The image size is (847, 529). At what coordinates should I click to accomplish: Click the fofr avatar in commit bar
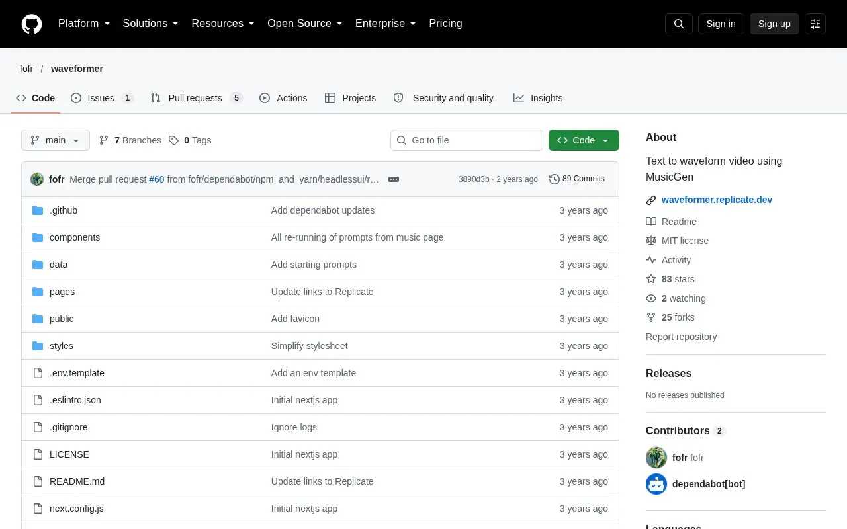[37, 179]
